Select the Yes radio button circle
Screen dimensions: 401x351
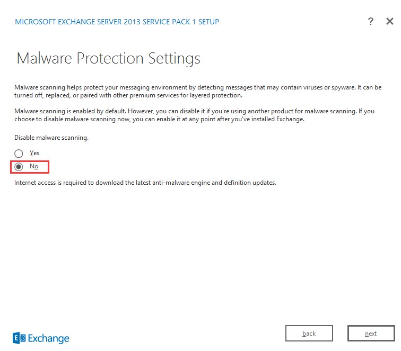19,154
